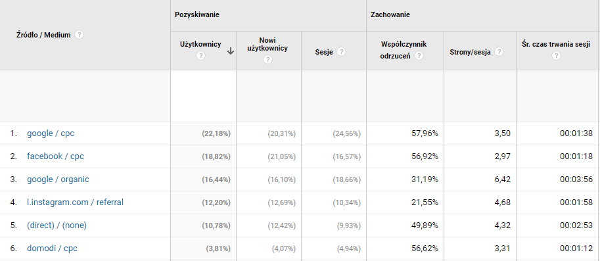
Task: Select google / organic row link
Action: tap(58, 179)
